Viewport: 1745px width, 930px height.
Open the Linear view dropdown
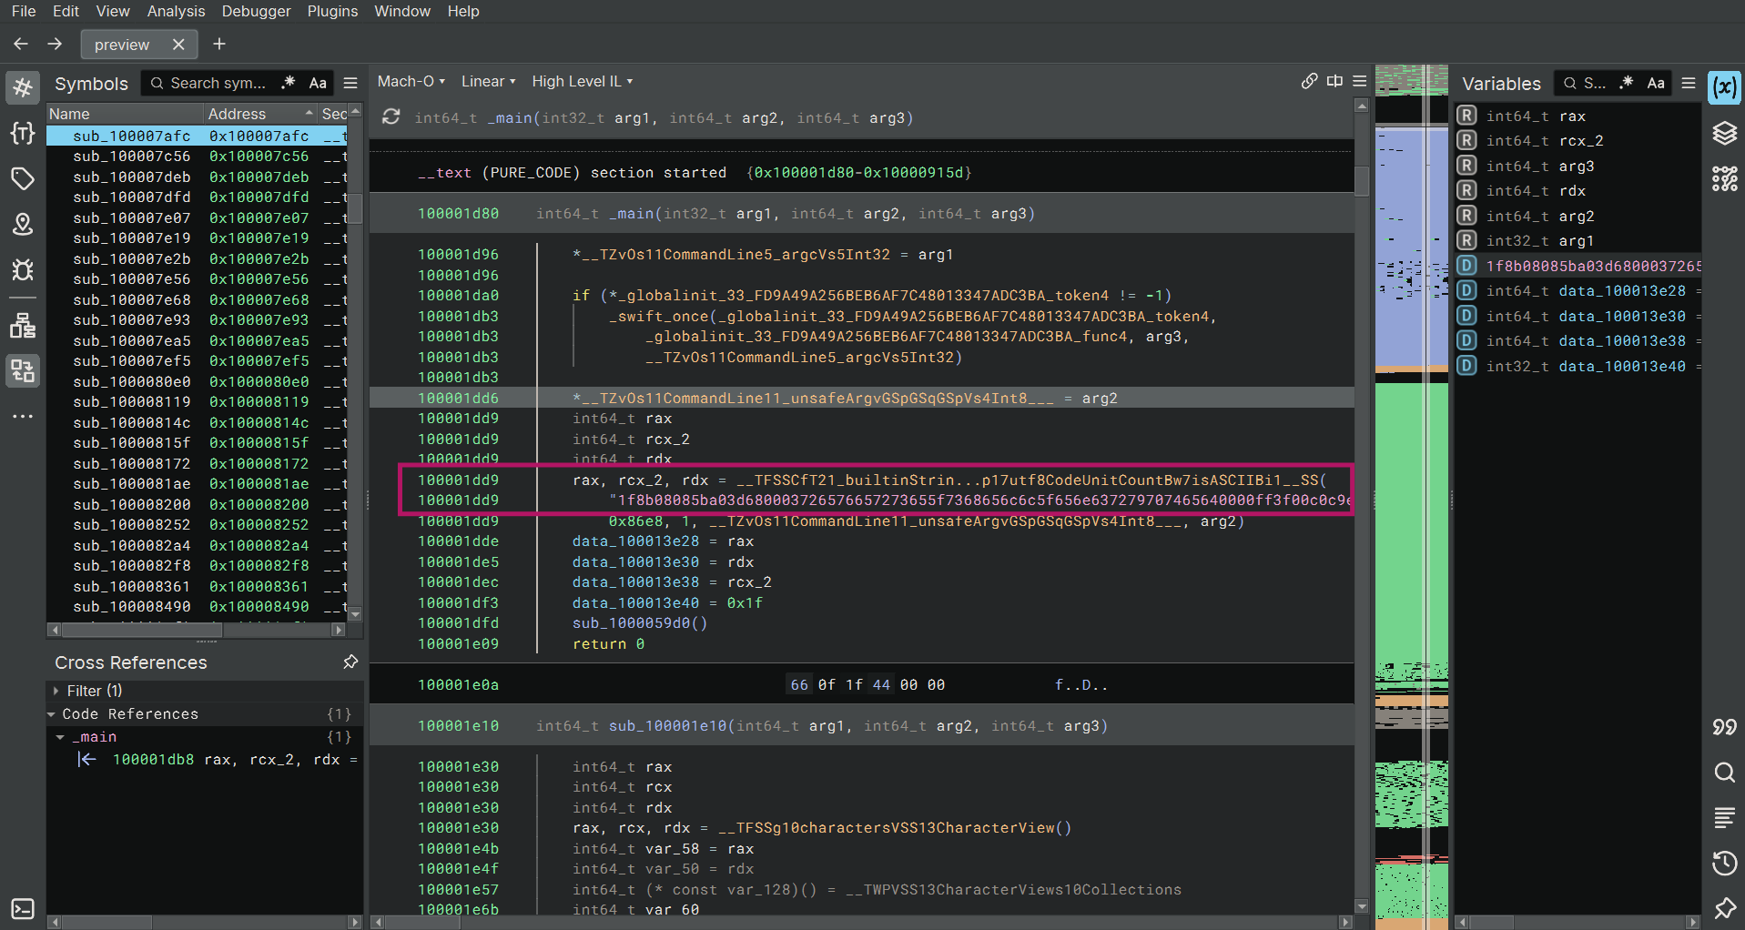488,81
